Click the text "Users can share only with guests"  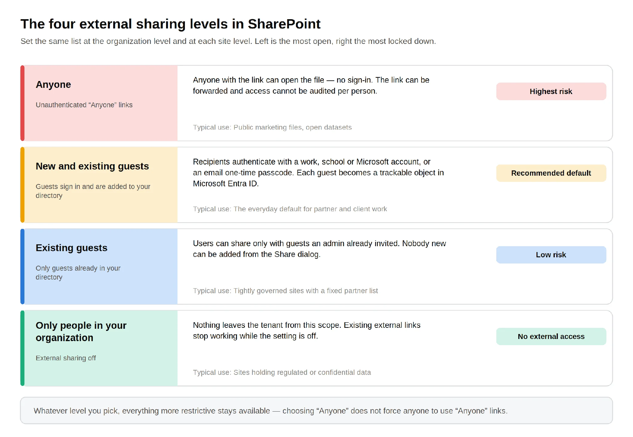[x=319, y=249]
